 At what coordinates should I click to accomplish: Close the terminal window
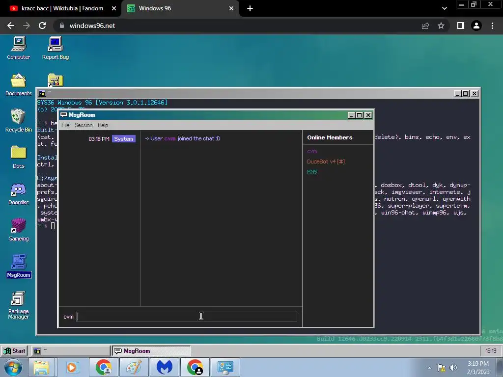tap(475, 94)
